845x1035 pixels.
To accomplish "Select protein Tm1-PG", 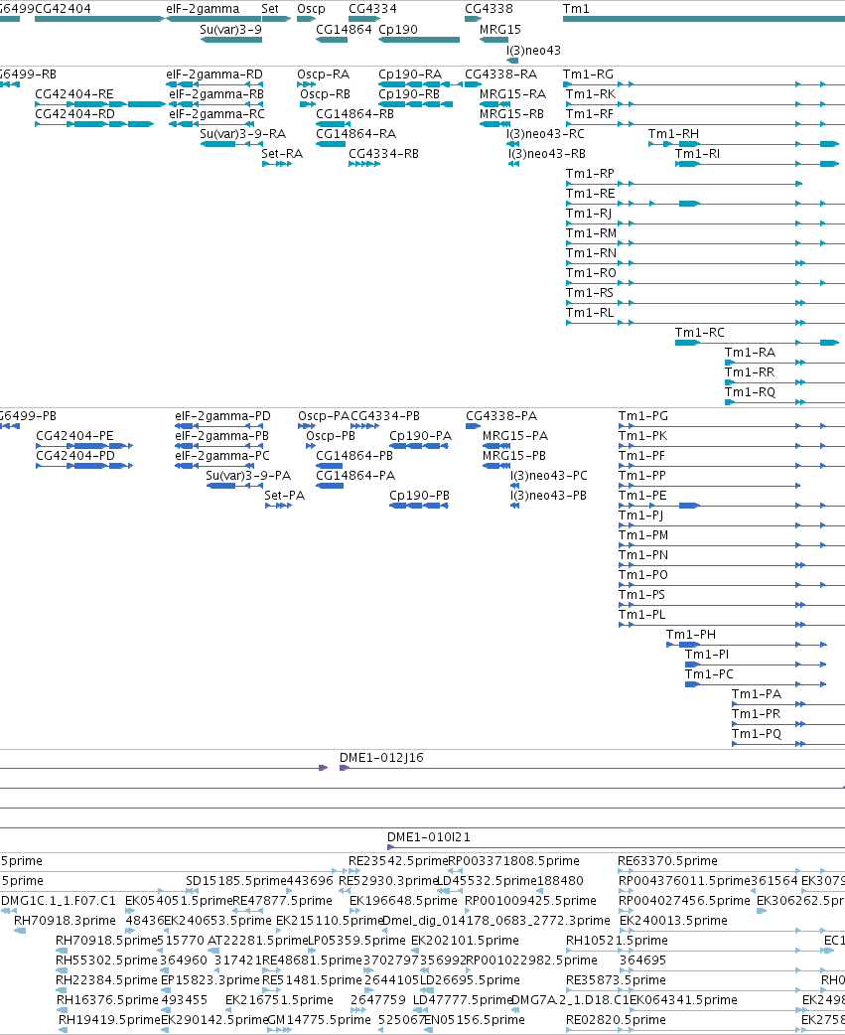I will [732, 426].
